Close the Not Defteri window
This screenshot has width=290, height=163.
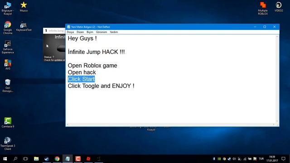[x=275, y=27]
